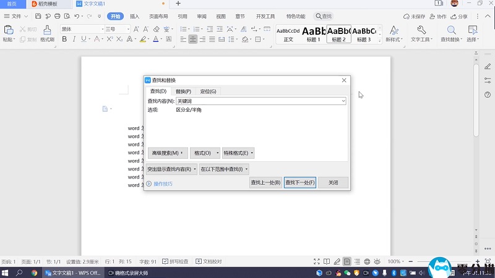Click the Paste (粘贴) icon in ribbon
Viewport: 495px width, 278px height.
(x=8, y=30)
